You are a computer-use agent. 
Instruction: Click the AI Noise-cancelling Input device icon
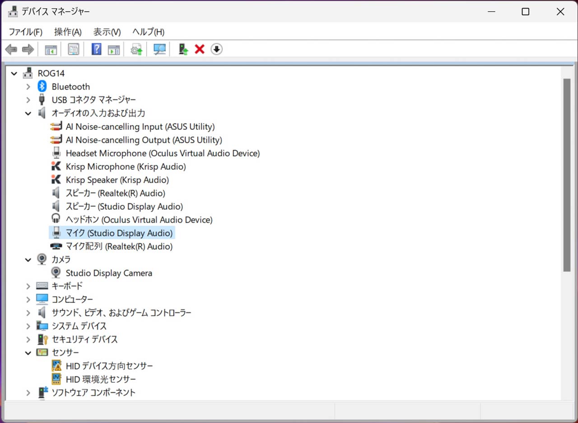coord(56,127)
